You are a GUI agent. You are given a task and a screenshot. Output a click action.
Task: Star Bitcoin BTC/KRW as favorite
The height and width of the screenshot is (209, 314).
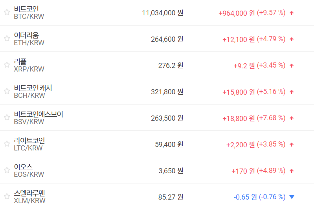pos(7,12)
